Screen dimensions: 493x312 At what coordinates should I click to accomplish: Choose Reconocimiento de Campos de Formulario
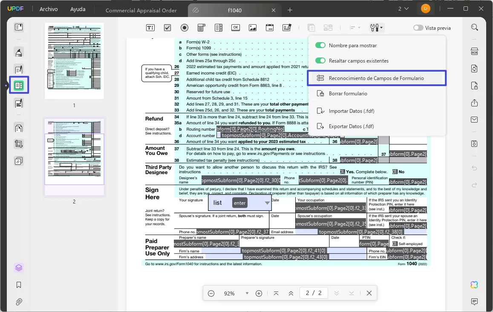pos(377,78)
